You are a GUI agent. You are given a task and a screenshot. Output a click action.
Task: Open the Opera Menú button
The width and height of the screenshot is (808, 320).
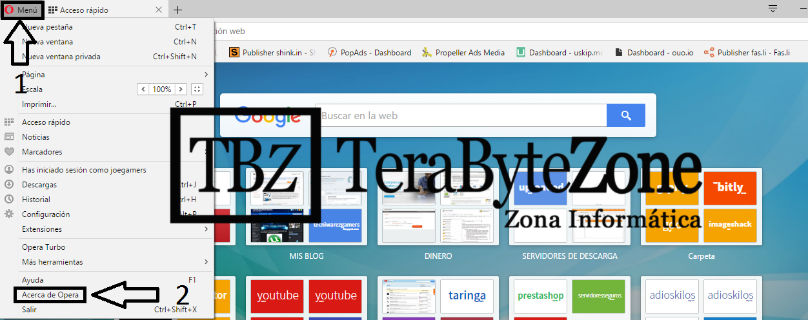[x=22, y=10]
